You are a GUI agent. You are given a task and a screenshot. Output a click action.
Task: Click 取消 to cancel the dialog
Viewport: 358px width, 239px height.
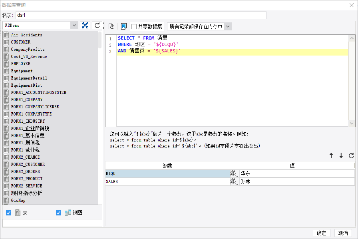(x=343, y=233)
